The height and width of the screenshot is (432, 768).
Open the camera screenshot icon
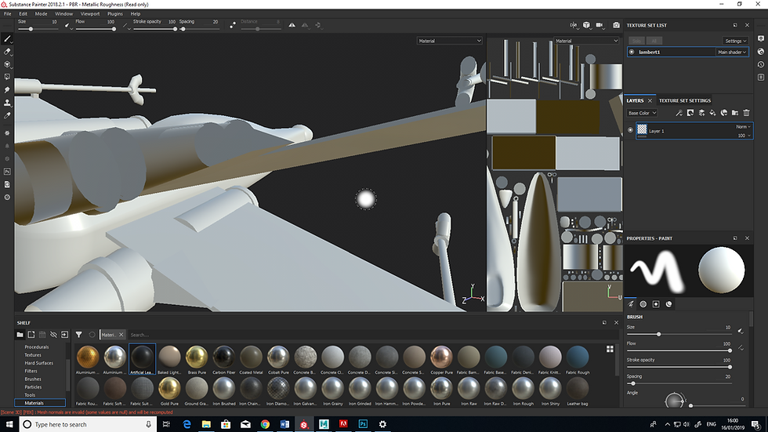coord(616,25)
